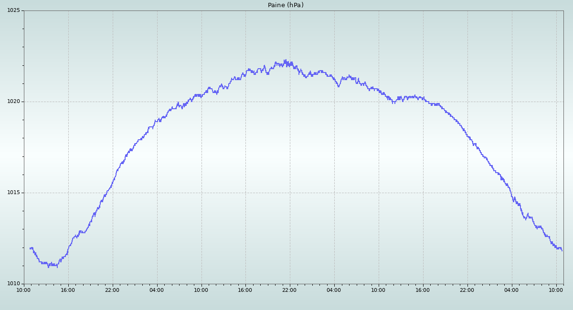Click where the falling curve crosses the 1015 gridline

click(x=510, y=193)
